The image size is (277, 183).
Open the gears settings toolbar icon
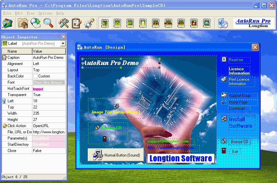click(x=89, y=23)
